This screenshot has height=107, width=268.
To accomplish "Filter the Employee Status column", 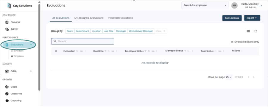I will (x=145, y=51).
